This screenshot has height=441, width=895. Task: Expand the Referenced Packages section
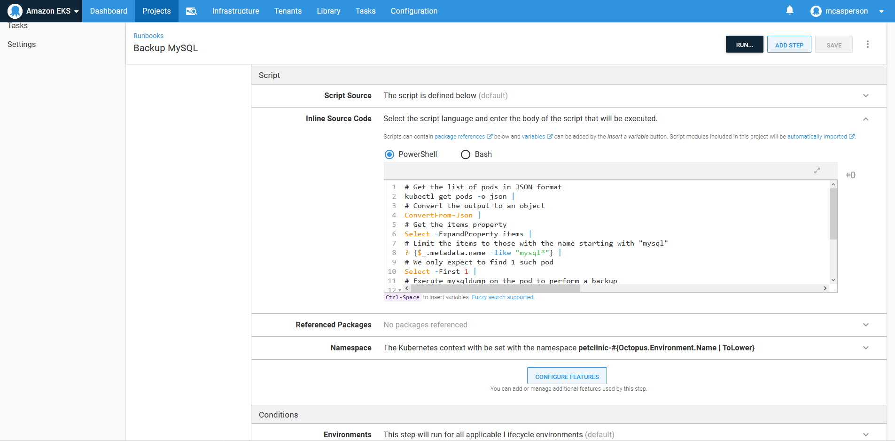[x=866, y=325]
